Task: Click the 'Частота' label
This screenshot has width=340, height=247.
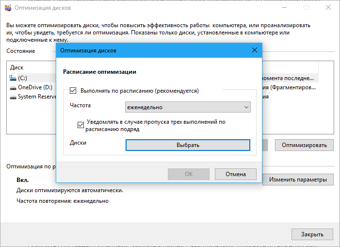Action: (80, 105)
